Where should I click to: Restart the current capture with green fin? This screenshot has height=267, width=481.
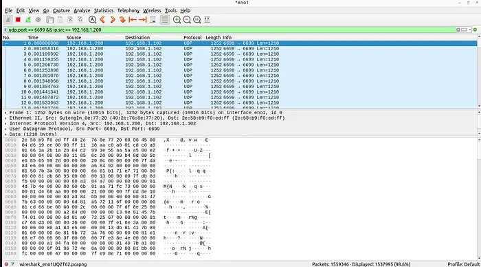(28, 20)
